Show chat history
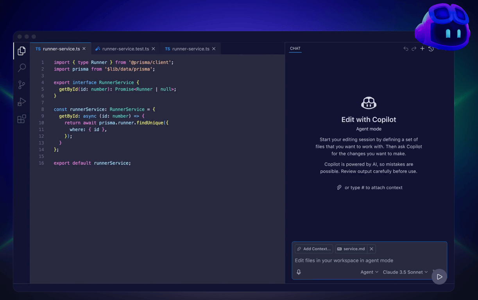The height and width of the screenshot is (300, 478). coord(431,48)
